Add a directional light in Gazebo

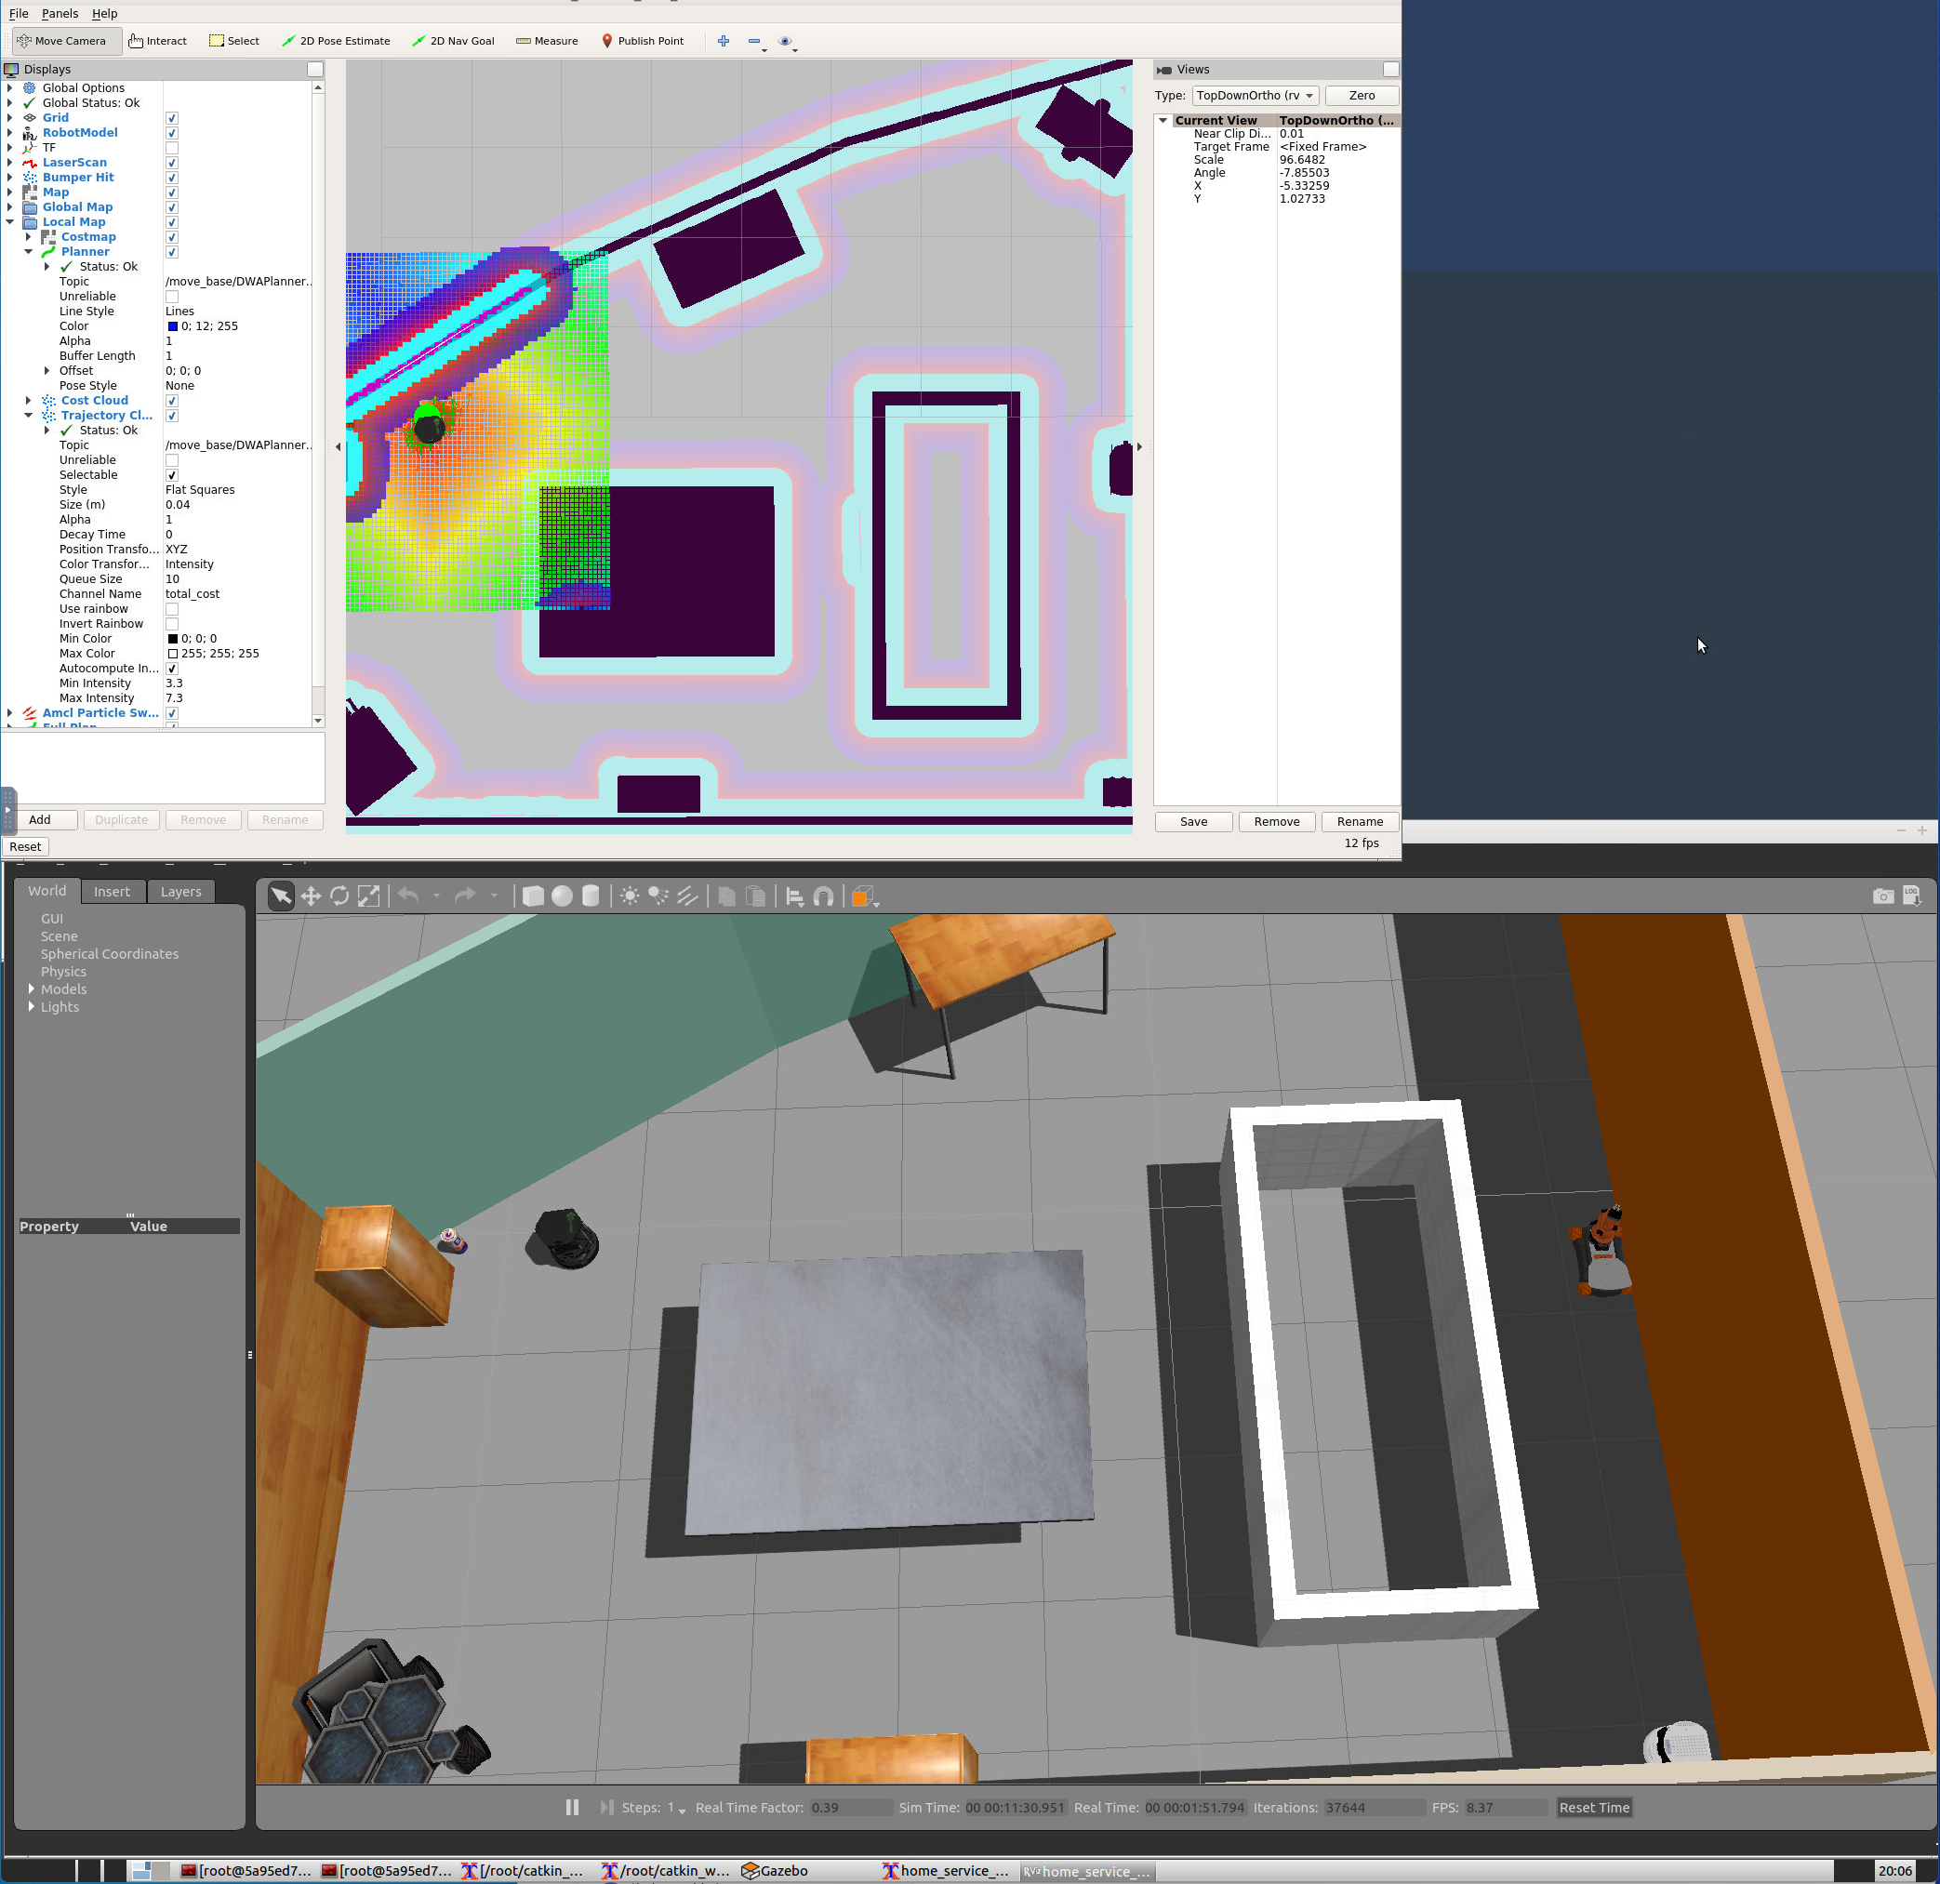(x=688, y=896)
